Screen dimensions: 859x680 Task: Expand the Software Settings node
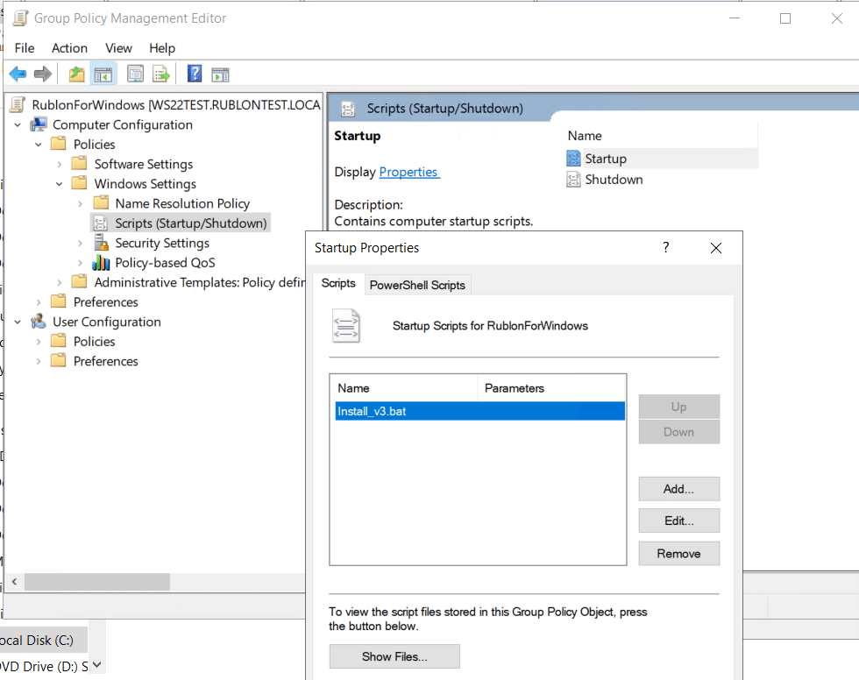(x=60, y=164)
